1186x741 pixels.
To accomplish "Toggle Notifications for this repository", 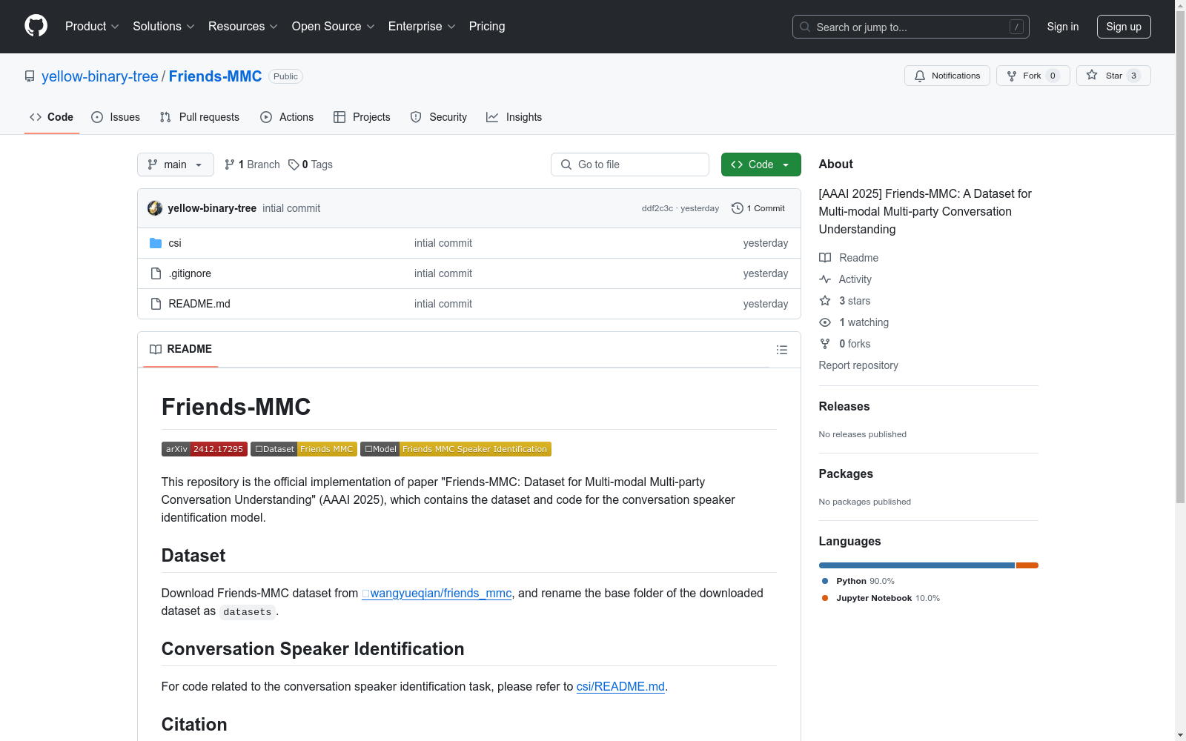I will [947, 76].
